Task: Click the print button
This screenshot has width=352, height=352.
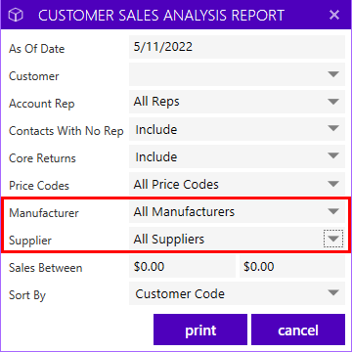Action: 200,330
